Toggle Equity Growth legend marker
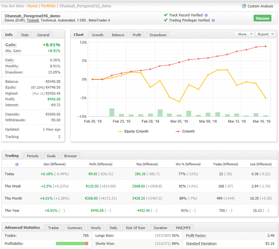This screenshot has width=279, height=249. point(120,131)
